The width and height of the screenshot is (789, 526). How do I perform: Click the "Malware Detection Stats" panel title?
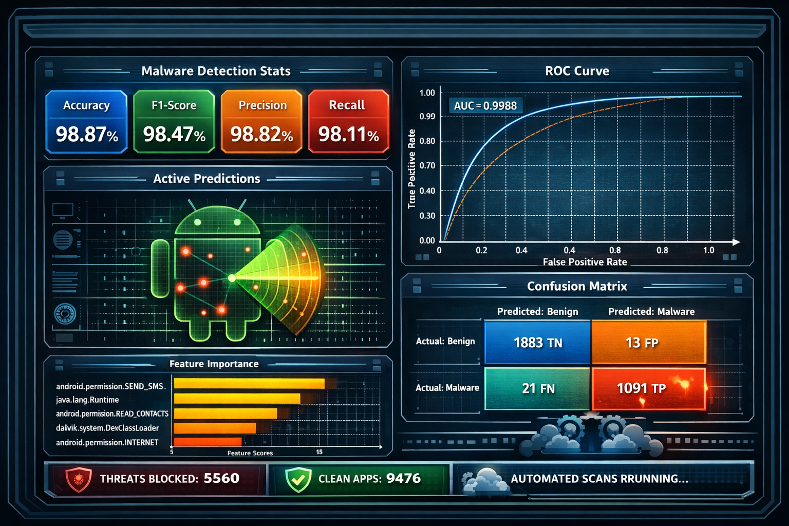click(216, 71)
